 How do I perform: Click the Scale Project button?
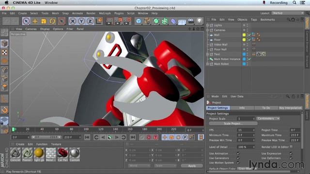tap(233, 124)
